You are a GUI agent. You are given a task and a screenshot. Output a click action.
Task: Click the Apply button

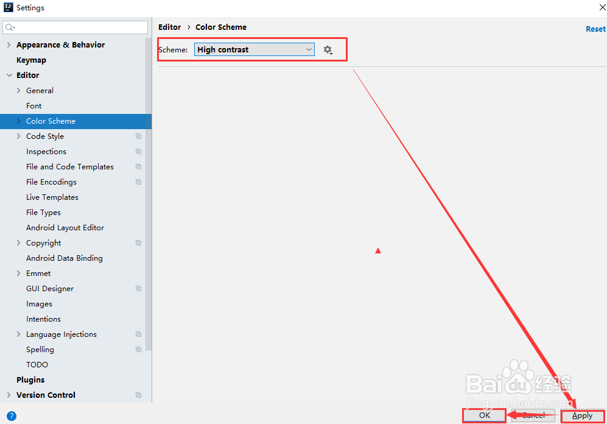[582, 416]
